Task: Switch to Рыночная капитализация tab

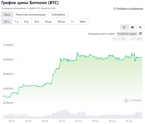Action: [x=31, y=15]
